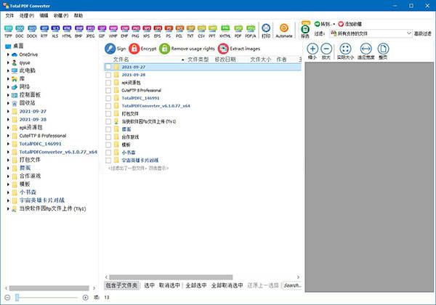Select the WMF format icon
Image resolution: width=436 pixels, height=305 pixels.
coord(113,30)
